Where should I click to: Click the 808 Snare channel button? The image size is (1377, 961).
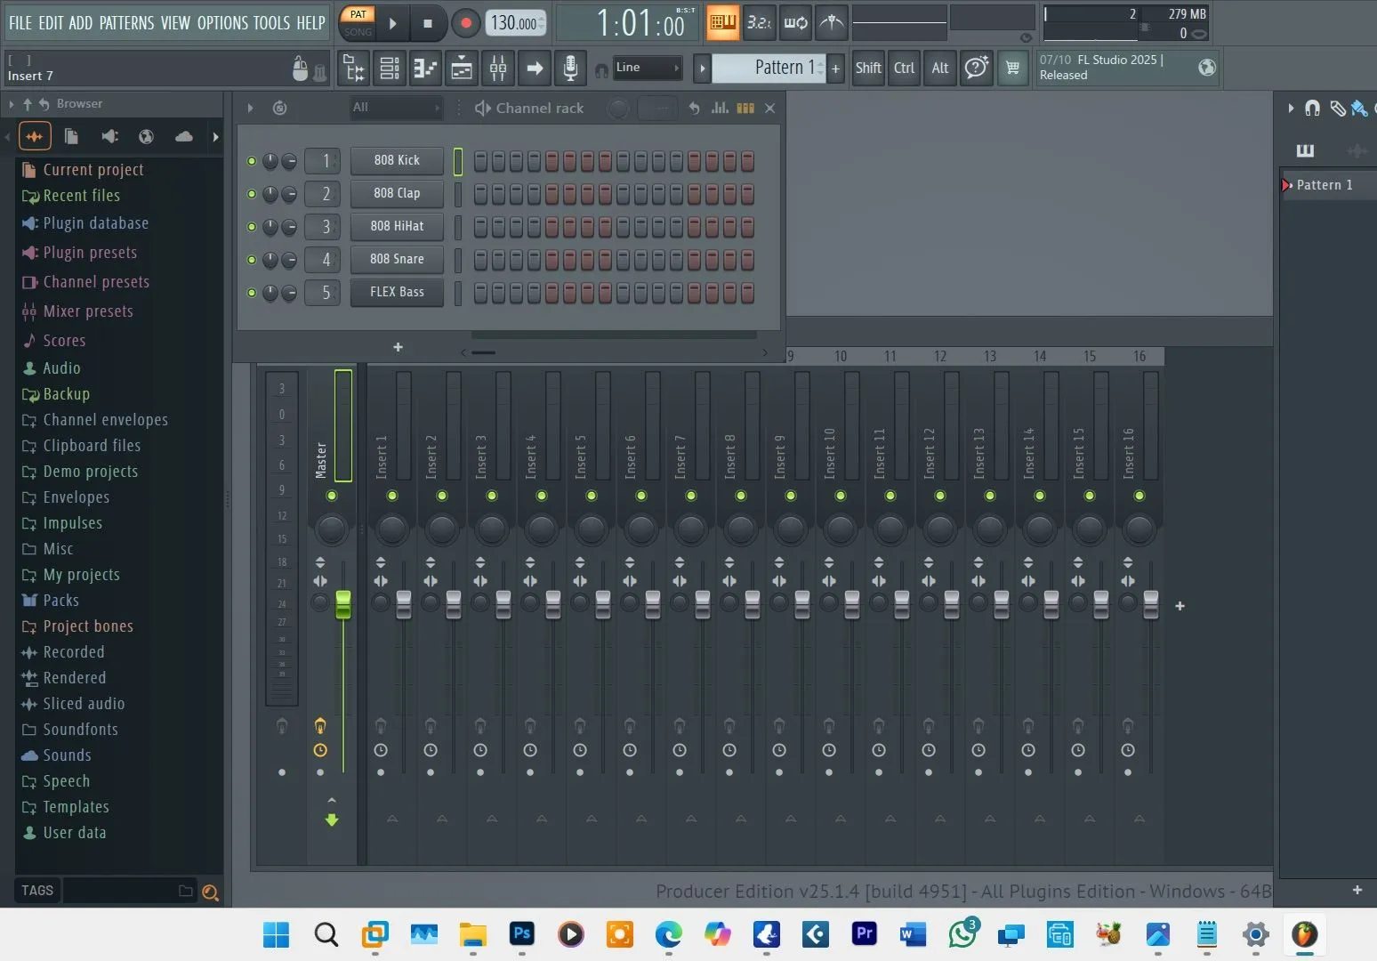point(397,260)
